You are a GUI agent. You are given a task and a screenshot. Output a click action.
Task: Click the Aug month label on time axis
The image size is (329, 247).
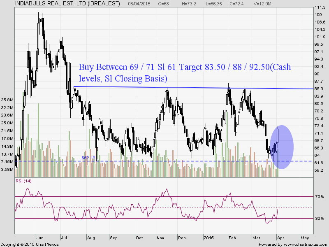pos(91,238)
